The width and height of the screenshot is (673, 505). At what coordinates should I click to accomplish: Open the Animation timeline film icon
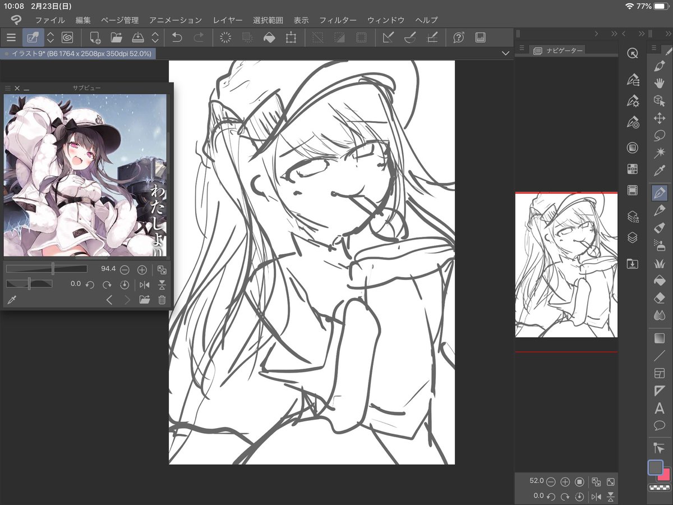(633, 190)
